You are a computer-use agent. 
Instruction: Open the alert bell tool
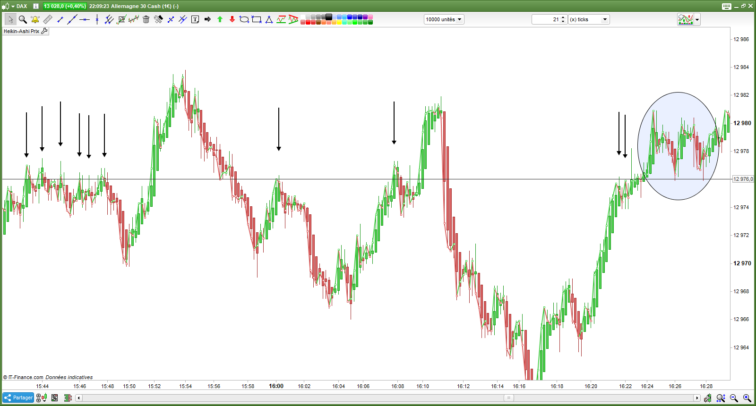tap(35, 19)
